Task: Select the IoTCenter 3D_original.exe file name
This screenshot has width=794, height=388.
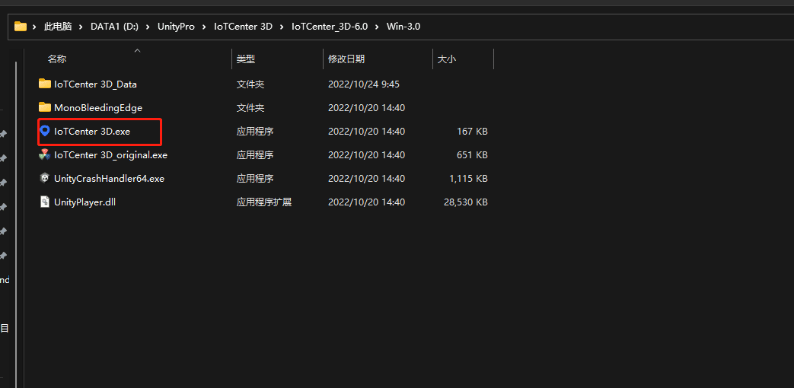Action: coord(111,155)
